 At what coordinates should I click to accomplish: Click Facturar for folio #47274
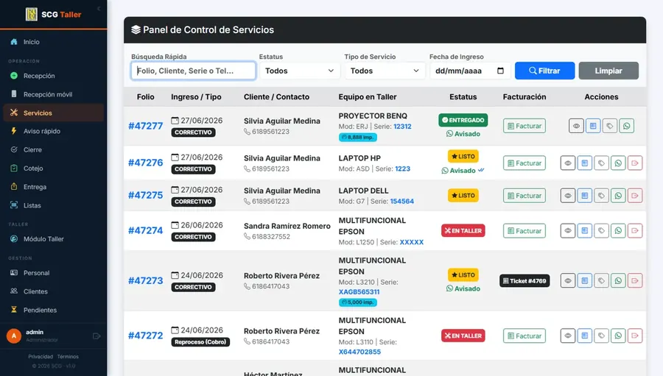point(525,230)
